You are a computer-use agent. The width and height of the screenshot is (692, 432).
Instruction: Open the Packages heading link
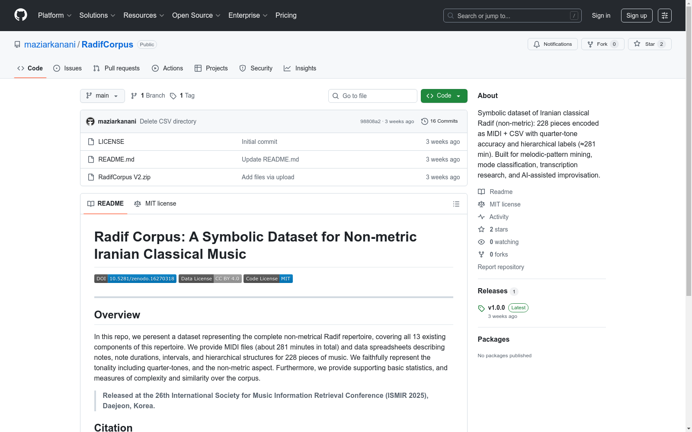(493, 339)
